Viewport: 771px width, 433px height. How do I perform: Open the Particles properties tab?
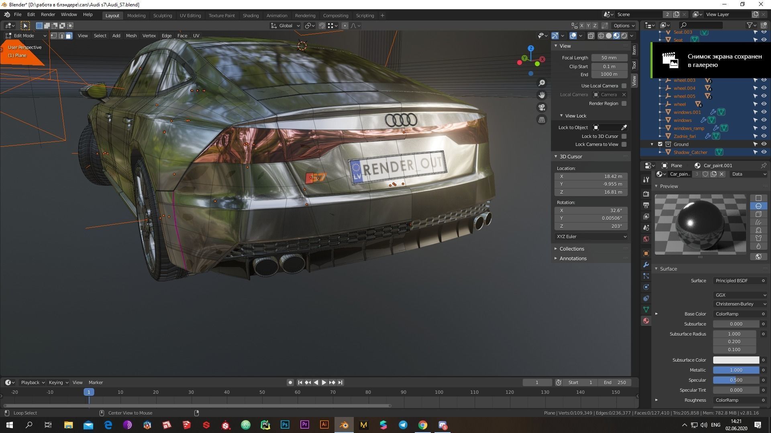646,276
